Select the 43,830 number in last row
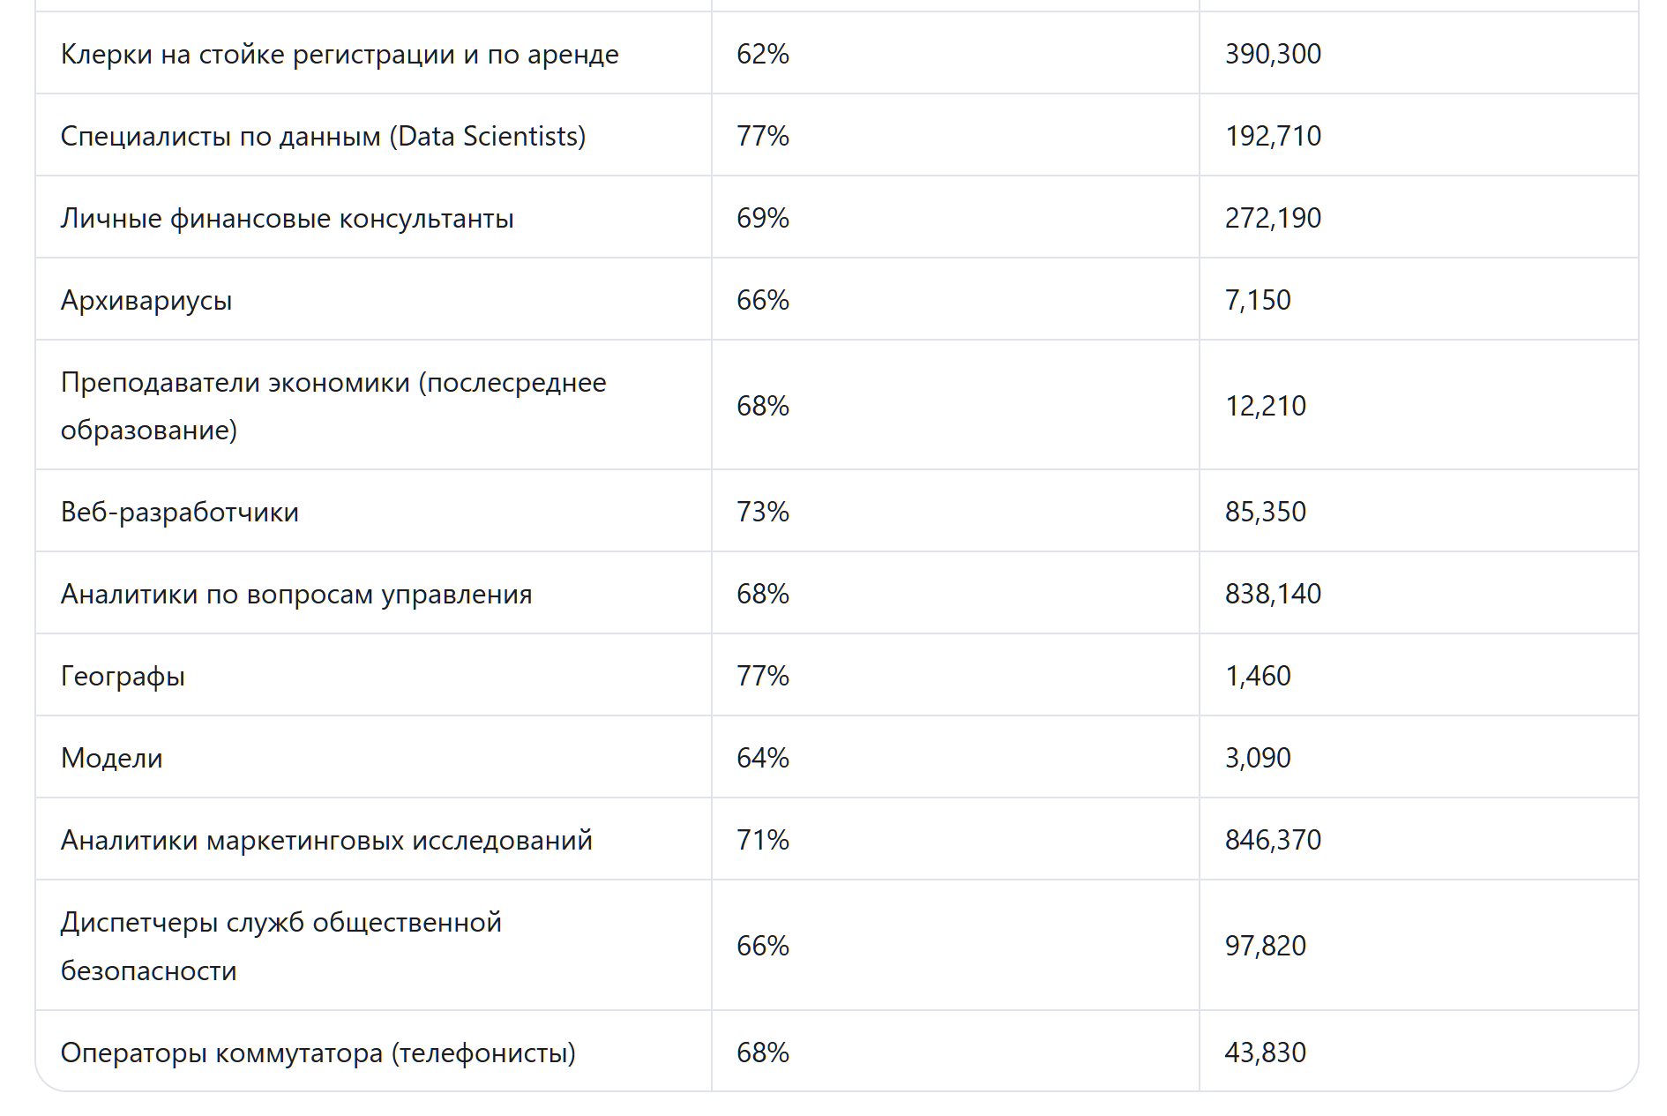The image size is (1667, 1116). coord(1265,1052)
